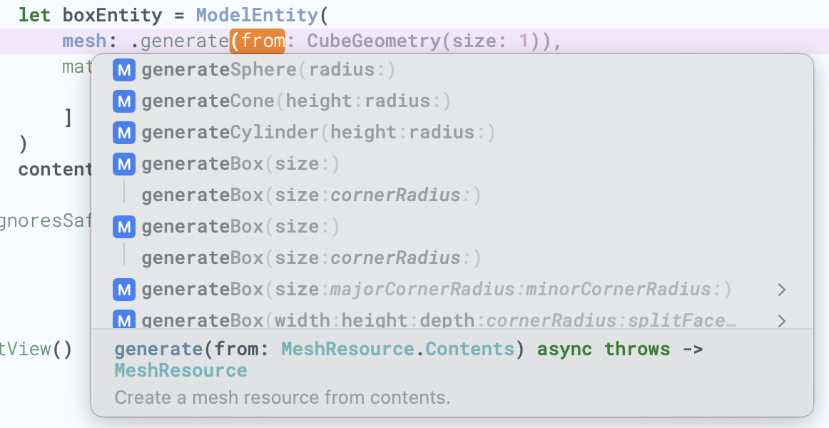
Task: Click the M badge for generateCylinder
Action: coord(124,133)
